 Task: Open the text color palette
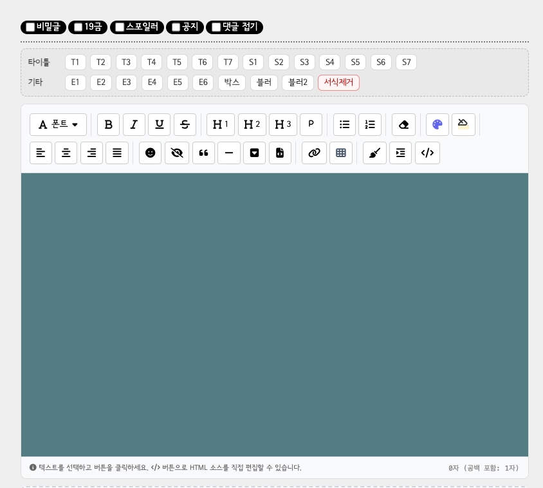click(437, 124)
